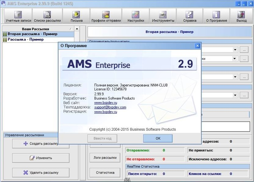Open Профили отправки toolbar icon

click(106, 16)
